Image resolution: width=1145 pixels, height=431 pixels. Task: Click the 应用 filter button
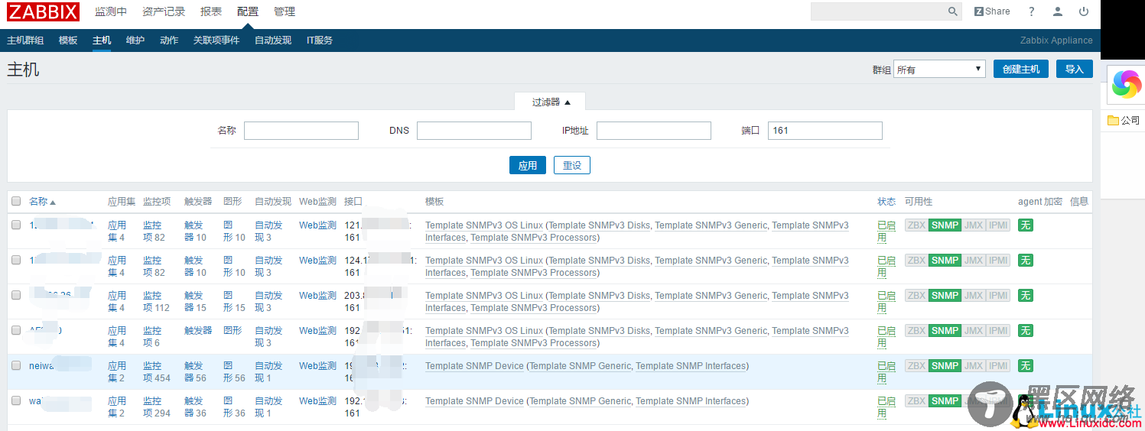tap(528, 165)
